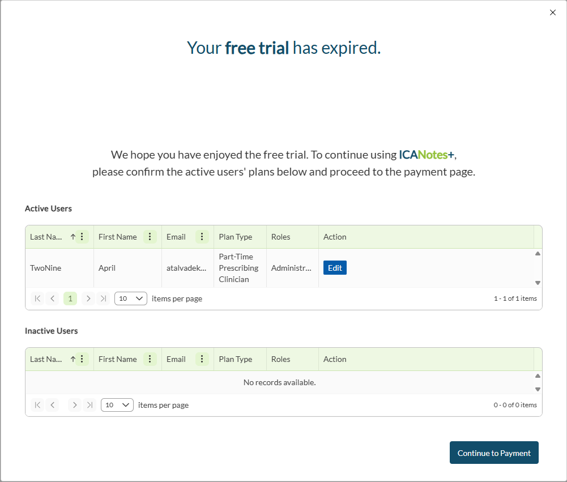Image resolution: width=567 pixels, height=482 pixels.
Task: Close the free trial expired dialog
Action: (x=552, y=12)
